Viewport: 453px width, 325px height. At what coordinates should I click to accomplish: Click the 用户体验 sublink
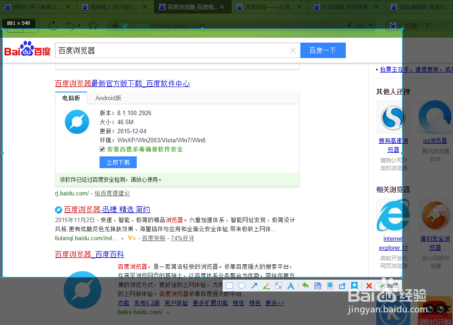176,303
